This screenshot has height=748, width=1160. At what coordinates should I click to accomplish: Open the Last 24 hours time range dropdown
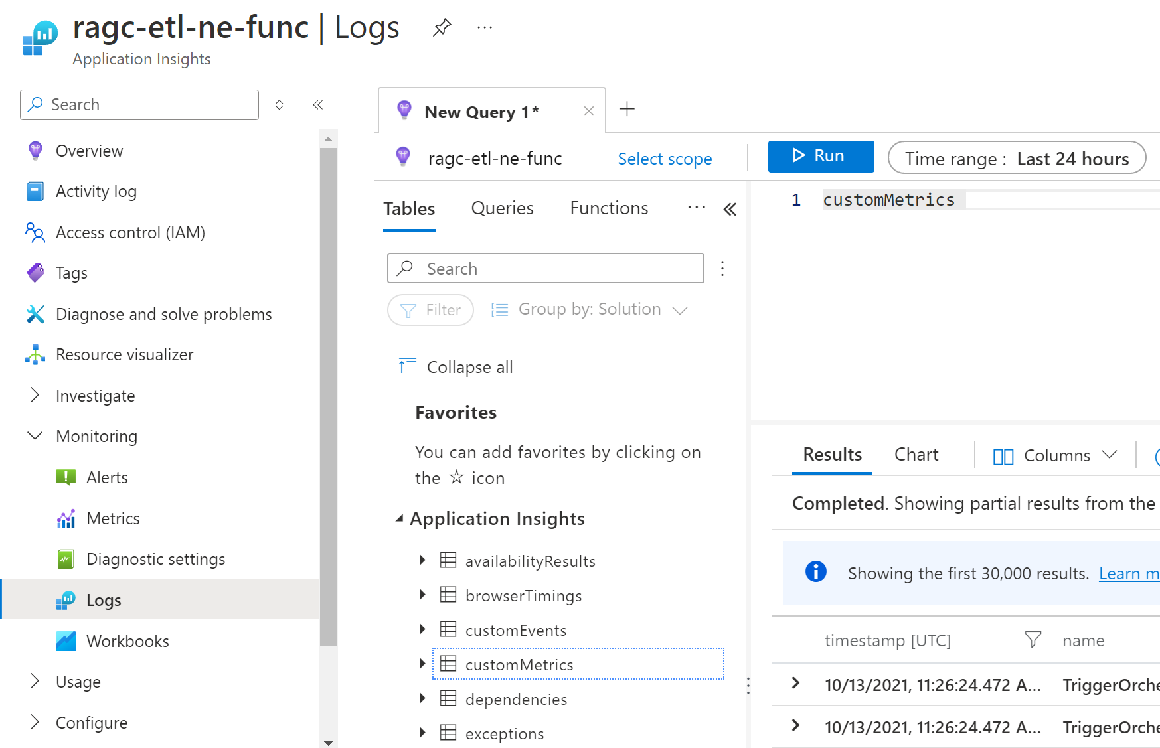[1018, 158]
